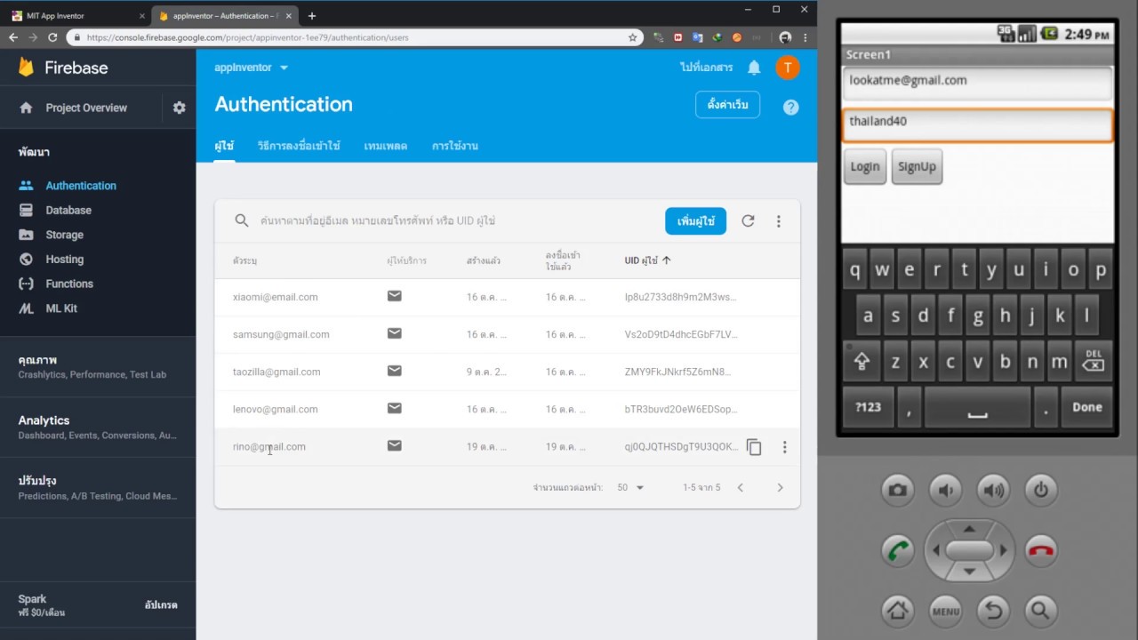Expand the appInventor project dropdown

pyautogui.click(x=252, y=68)
